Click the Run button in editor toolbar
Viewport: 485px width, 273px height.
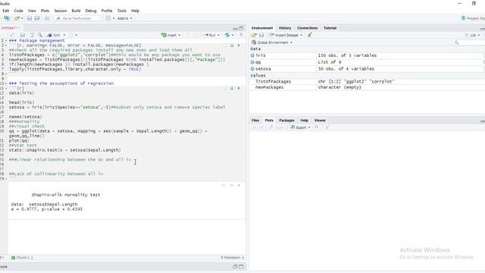click(211, 35)
